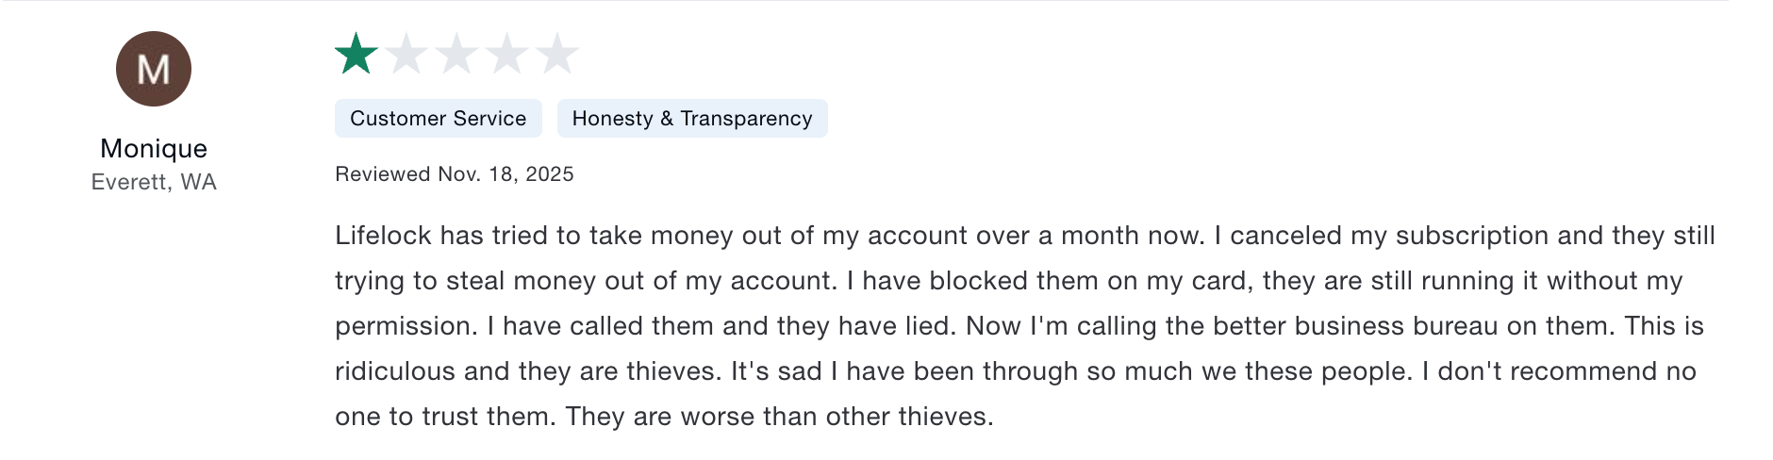Click the Customer Service tag

point(438,119)
